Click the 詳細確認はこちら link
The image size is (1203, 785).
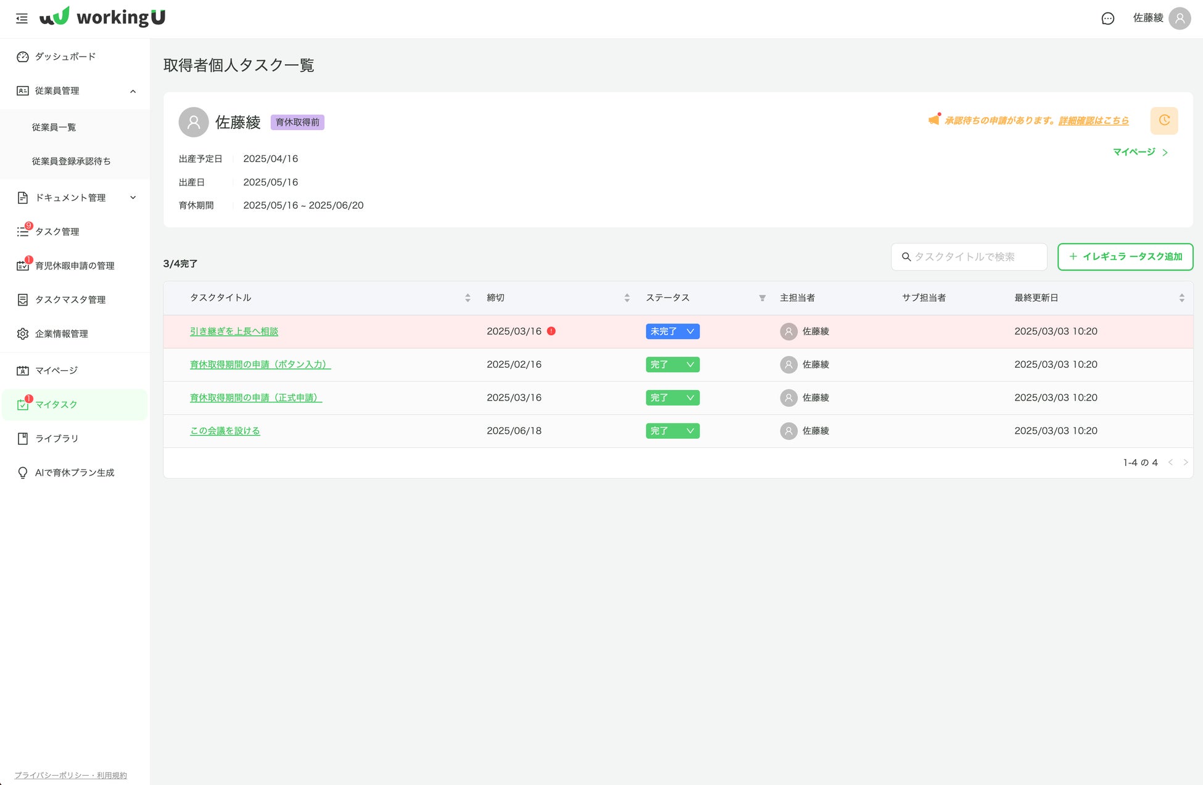[1093, 121]
